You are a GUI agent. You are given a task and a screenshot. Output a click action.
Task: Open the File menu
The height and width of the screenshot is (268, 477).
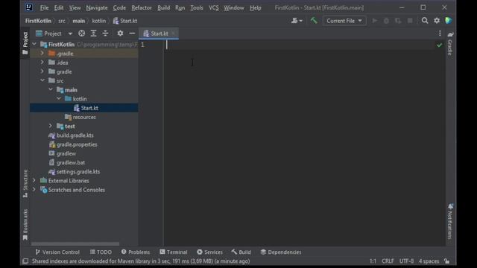click(45, 7)
